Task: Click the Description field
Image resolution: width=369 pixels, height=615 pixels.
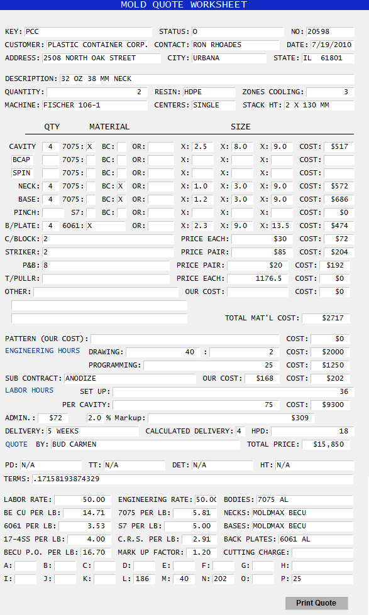Action: pyautogui.click(x=207, y=79)
